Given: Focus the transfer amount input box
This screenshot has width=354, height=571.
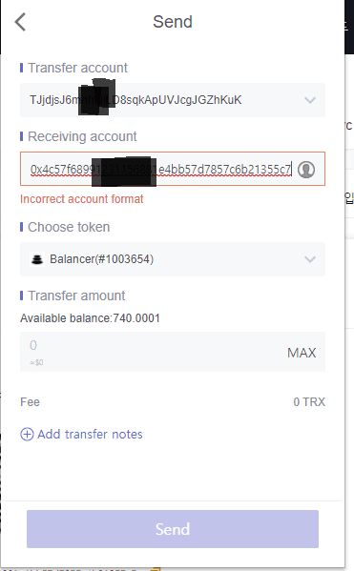Looking at the screenshot, I should (153, 352).
